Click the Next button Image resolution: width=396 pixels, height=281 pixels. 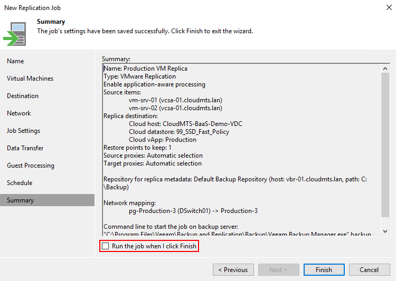tap(279, 270)
